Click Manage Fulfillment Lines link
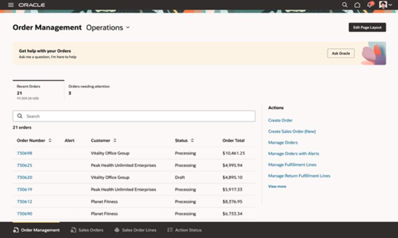 click(x=292, y=165)
